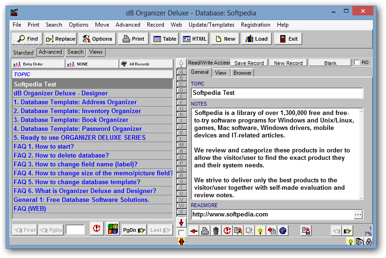The image size is (386, 258).
Task: Click the colored FSFC blocks icon
Action: pos(113,229)
